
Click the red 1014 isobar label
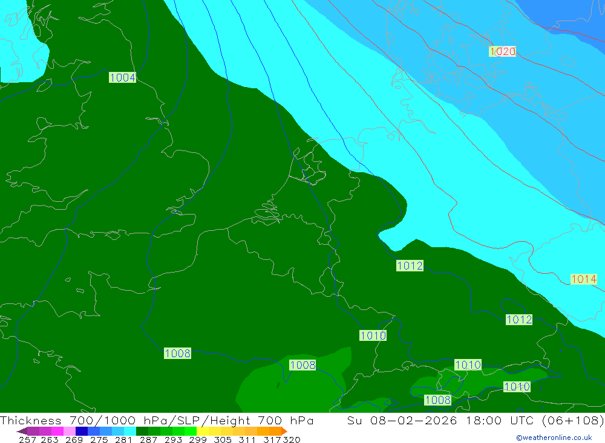coord(584,279)
